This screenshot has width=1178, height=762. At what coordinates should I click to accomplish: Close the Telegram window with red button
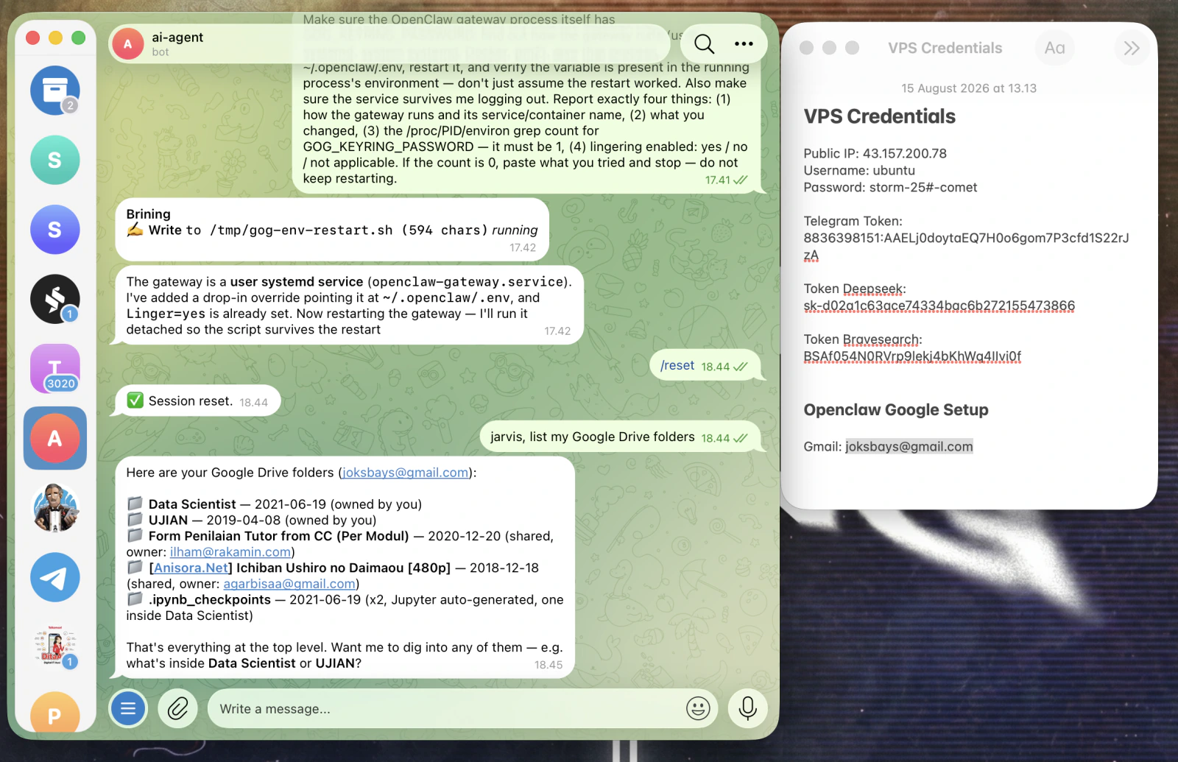33,38
